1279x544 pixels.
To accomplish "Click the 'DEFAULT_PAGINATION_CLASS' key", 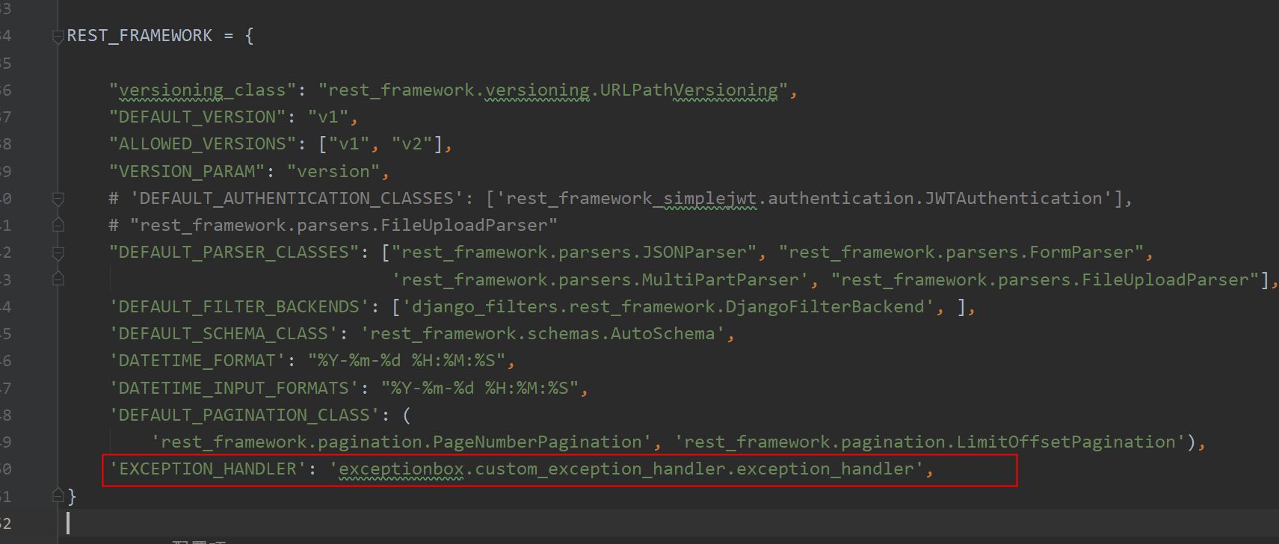I will click(244, 415).
